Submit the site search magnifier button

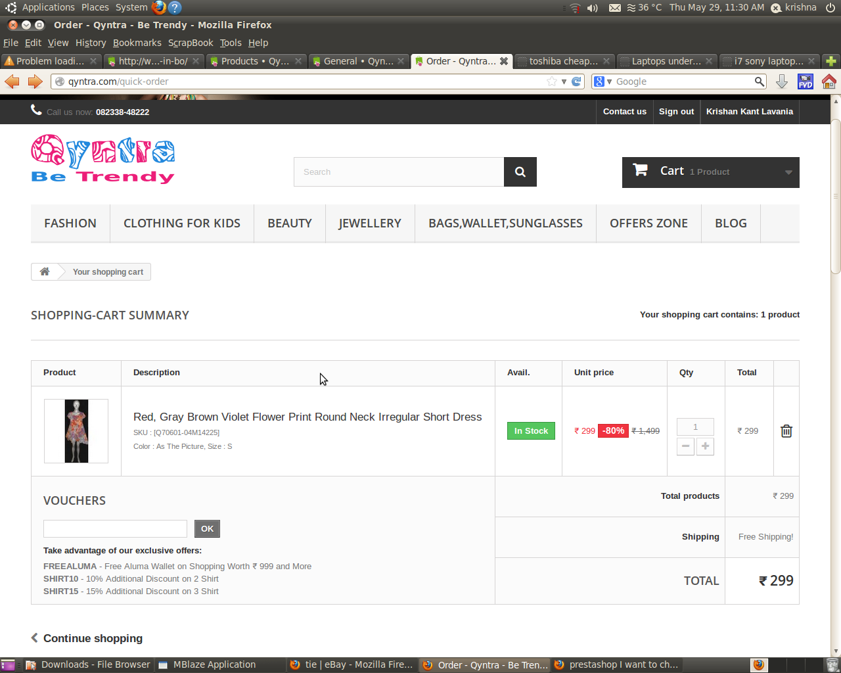coord(520,172)
